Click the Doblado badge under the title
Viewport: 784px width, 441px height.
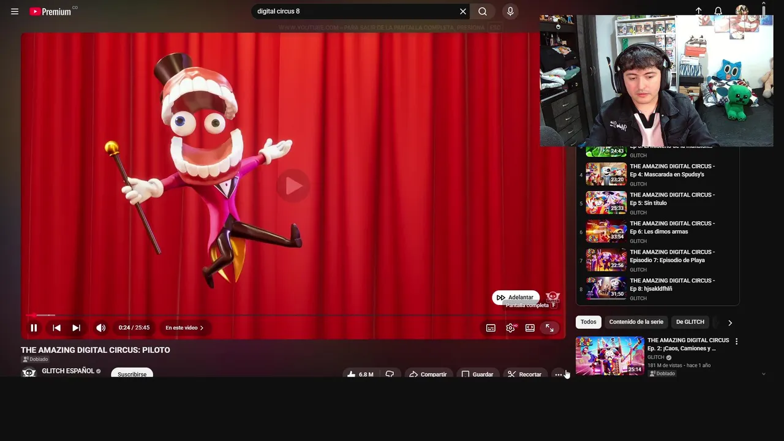pos(35,360)
